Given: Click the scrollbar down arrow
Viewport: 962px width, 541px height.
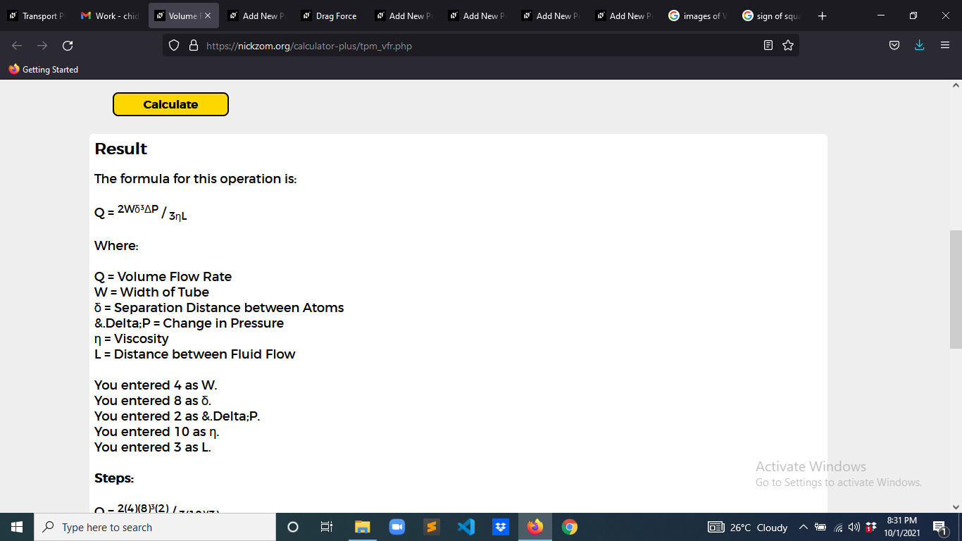Looking at the screenshot, I should click(x=956, y=506).
